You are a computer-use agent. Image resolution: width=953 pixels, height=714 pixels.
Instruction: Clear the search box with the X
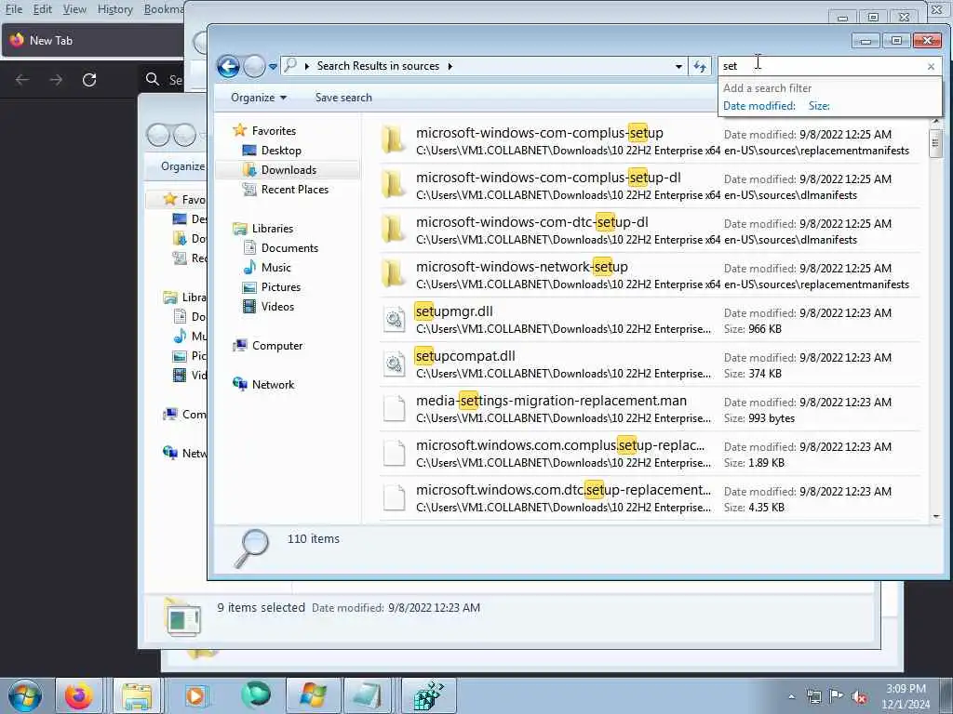pyautogui.click(x=931, y=66)
